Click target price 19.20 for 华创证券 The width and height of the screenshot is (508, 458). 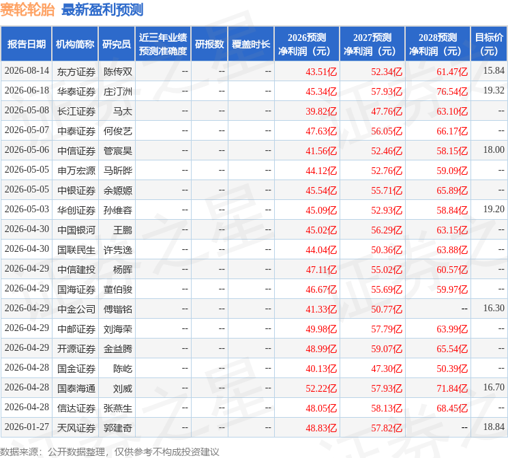tap(494, 210)
